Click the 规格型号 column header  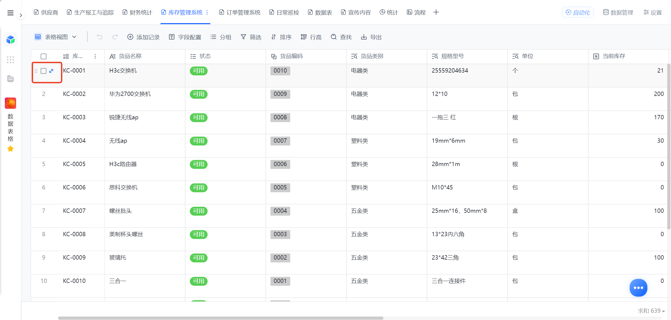pos(467,56)
